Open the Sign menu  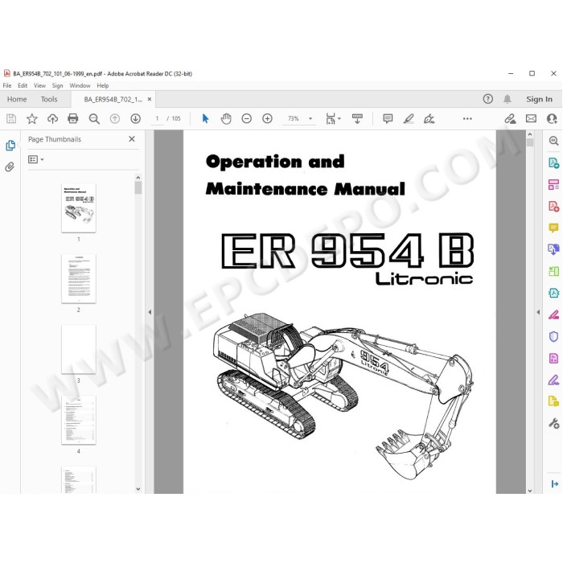[57, 85]
